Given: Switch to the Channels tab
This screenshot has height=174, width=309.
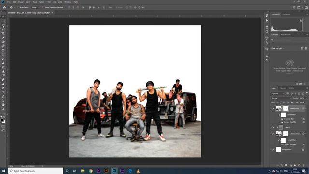Looking at the screenshot, I should (x=282, y=88).
